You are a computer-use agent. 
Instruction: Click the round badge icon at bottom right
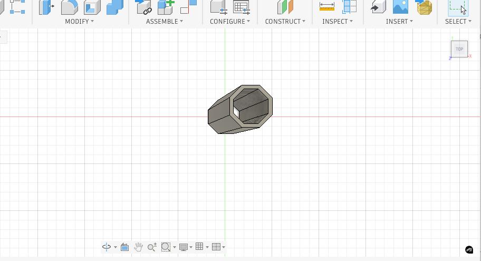pyautogui.click(x=469, y=249)
